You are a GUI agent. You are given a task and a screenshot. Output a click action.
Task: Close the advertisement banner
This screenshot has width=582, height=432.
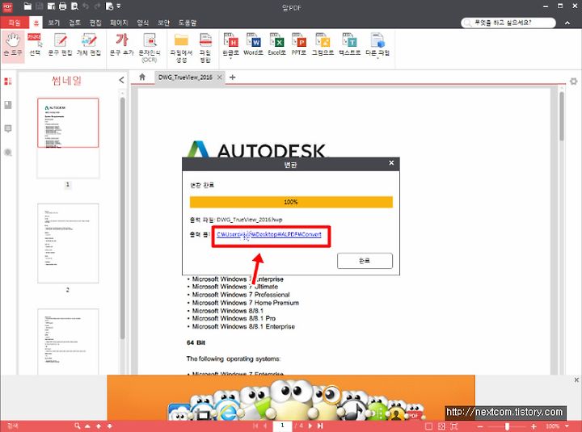[576, 380]
